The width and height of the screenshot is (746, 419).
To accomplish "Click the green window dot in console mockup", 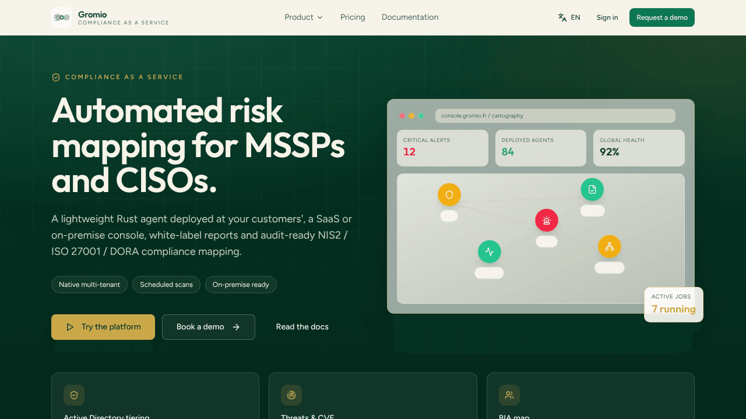I will pos(421,116).
